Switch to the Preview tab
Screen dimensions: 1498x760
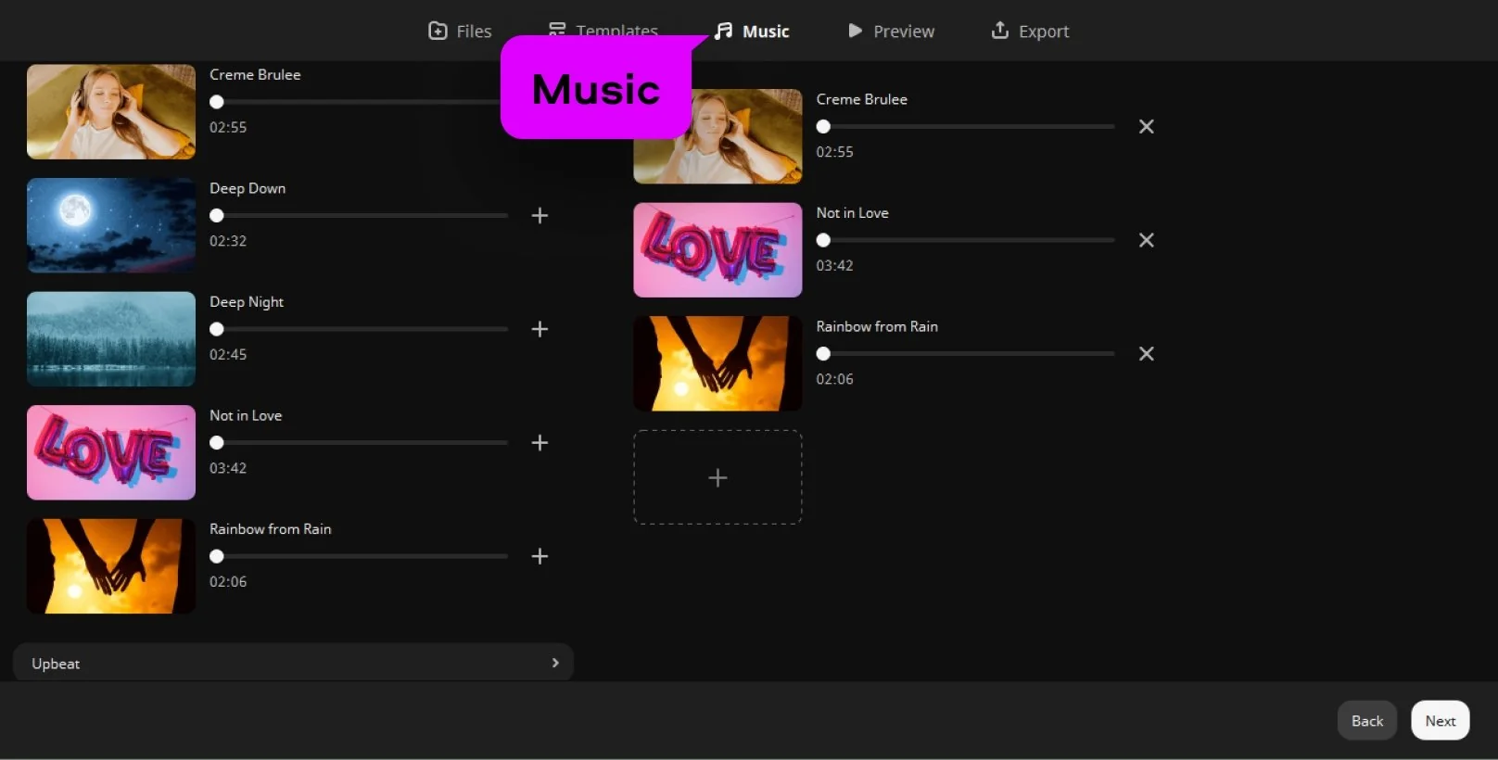pyautogui.click(x=891, y=32)
